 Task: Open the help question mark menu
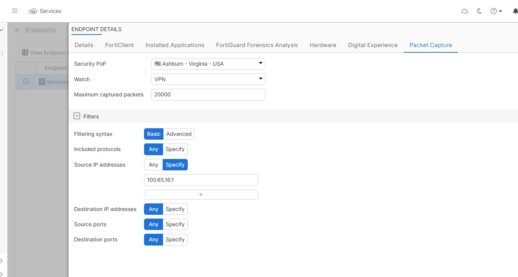[x=496, y=11]
